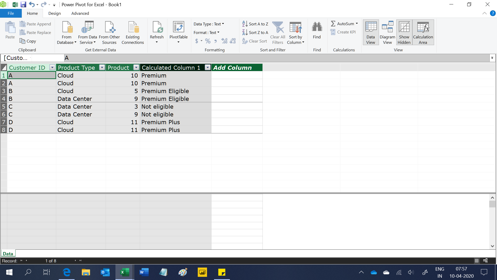Viewport: 497px width, 280px height.
Task: Switch to grid view in status bar
Action: point(477,261)
